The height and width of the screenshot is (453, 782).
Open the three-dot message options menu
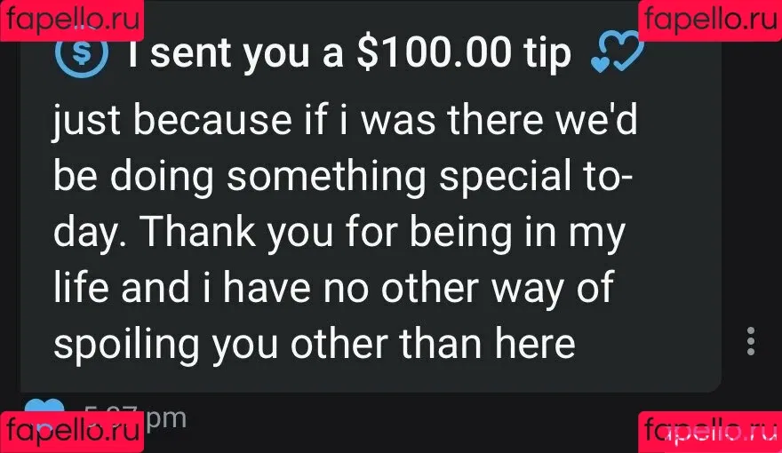[x=751, y=341]
